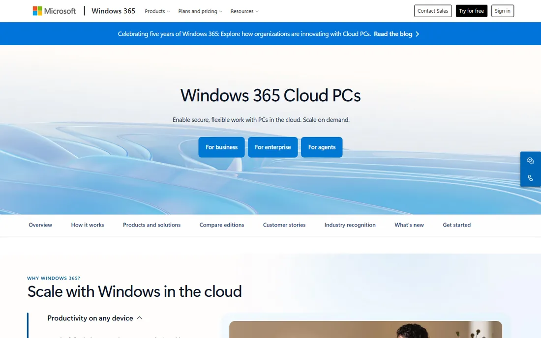Screen dimensions: 541x338
Task: Select For business button
Action: click(221, 147)
